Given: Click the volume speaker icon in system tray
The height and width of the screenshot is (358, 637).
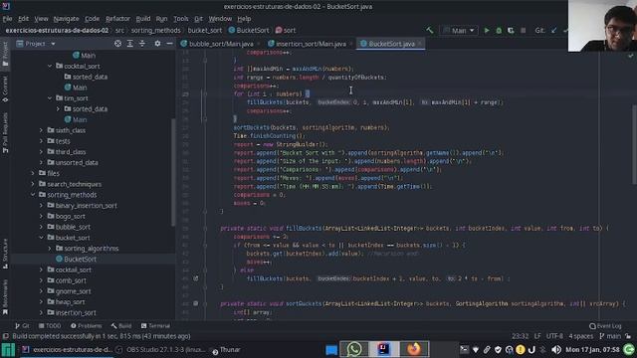Looking at the screenshot, I should [x=556, y=349].
